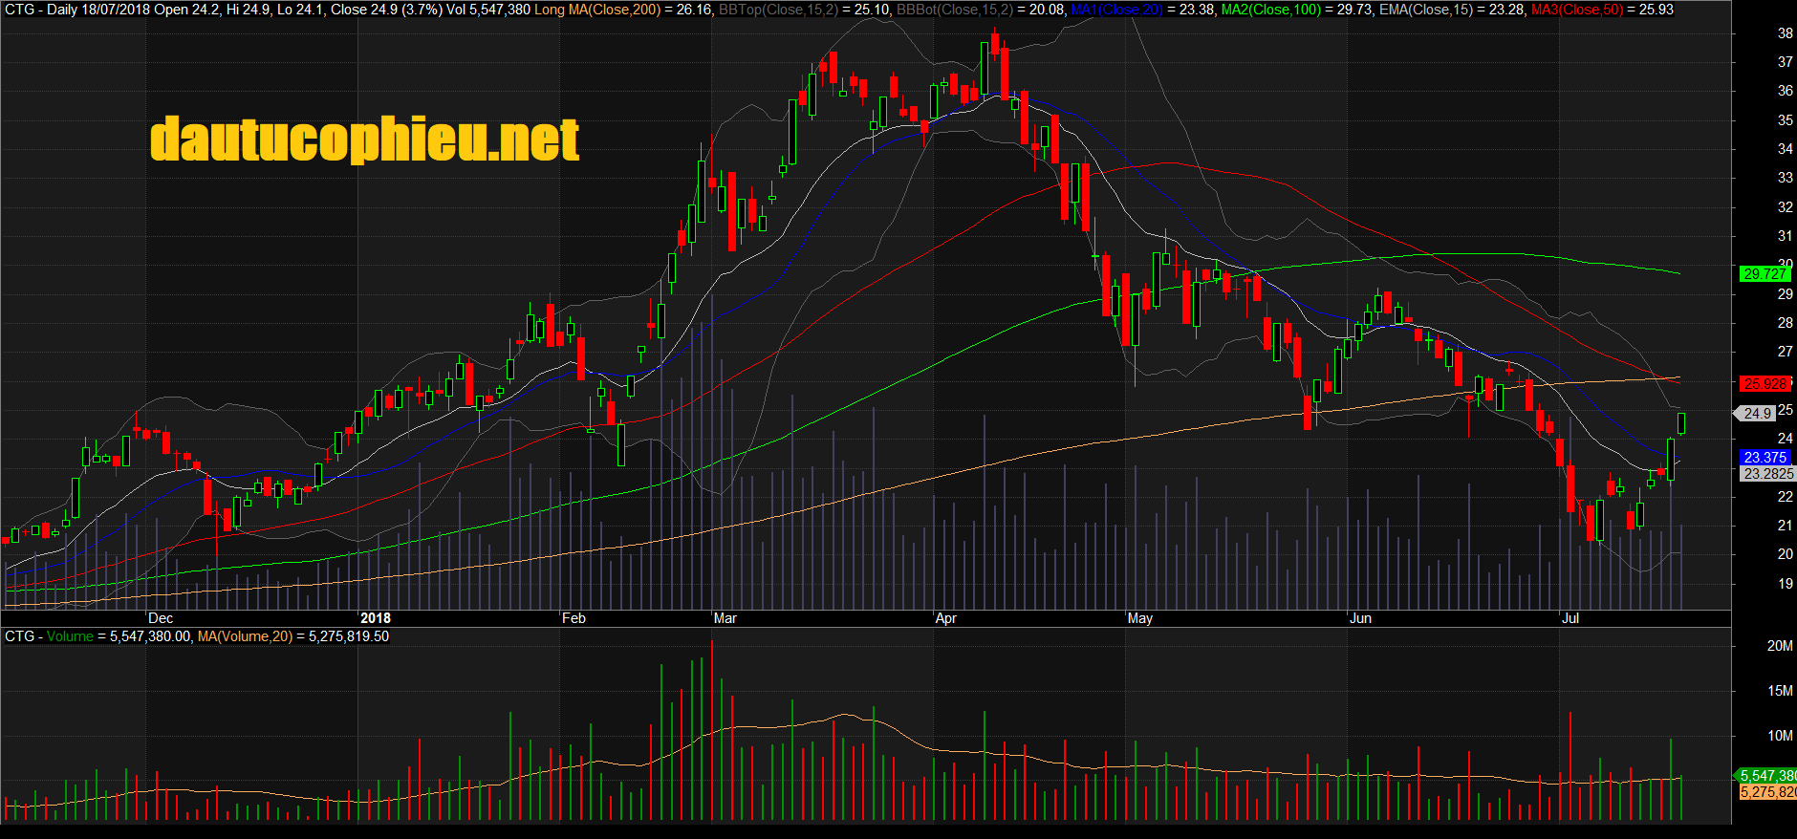Click the green 29.727 price tag

click(x=1764, y=274)
